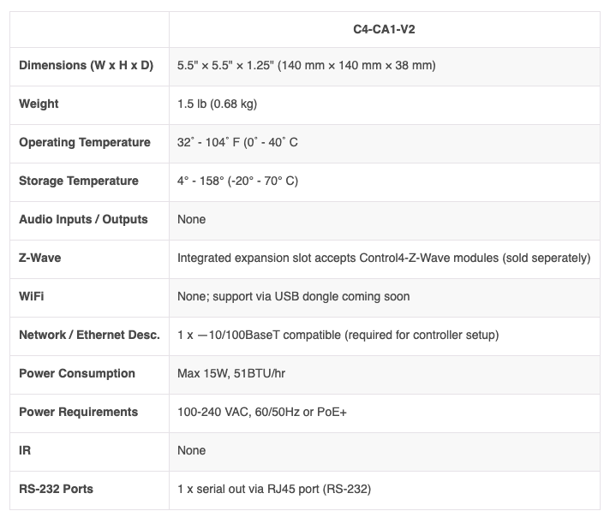Click the RS-232 Ports row label
Viewport: 610px width, 517px height.
coord(57,490)
